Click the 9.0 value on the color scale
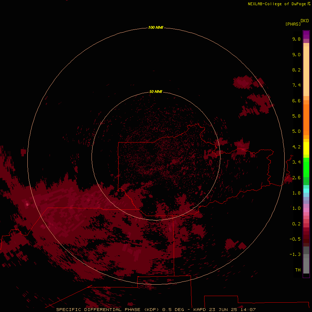312x312 pixels. [x=296, y=55]
